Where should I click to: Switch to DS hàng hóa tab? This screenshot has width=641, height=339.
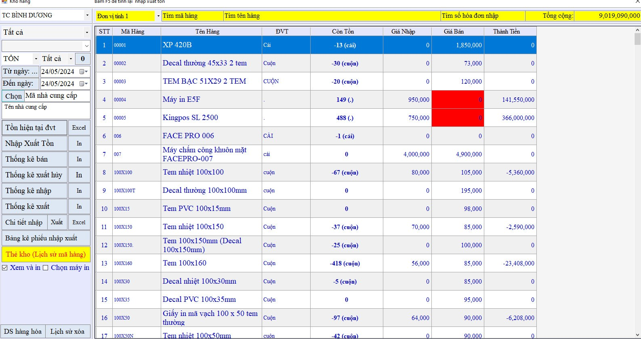[23, 331]
